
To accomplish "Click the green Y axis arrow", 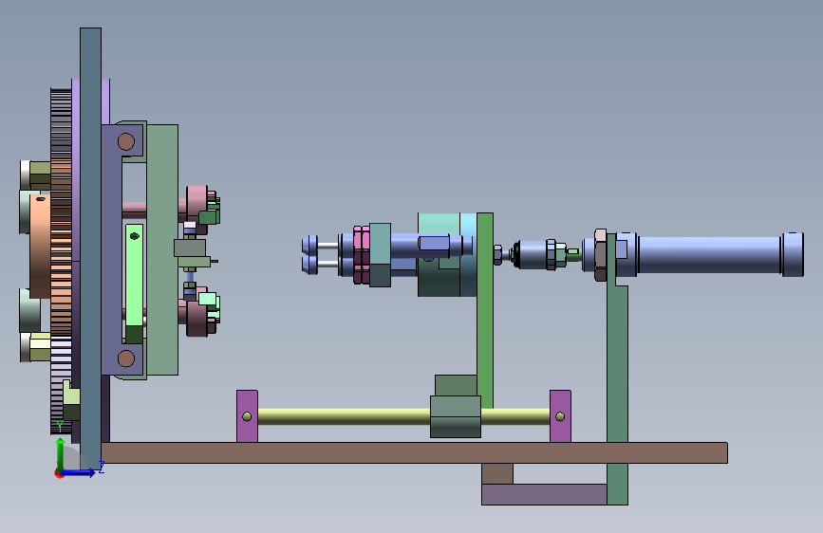I will (x=61, y=453).
